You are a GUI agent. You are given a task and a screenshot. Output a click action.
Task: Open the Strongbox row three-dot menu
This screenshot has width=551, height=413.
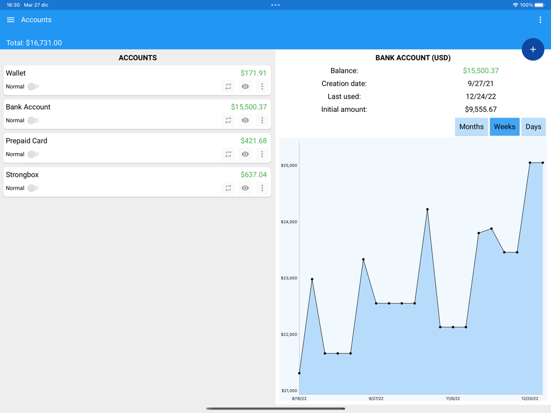coord(262,188)
